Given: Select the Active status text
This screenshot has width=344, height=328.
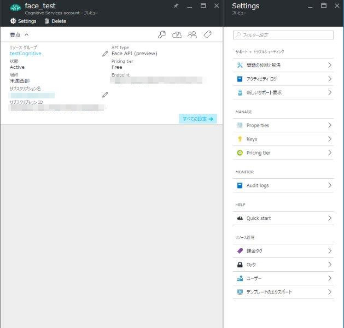Looking at the screenshot, I should [17, 67].
